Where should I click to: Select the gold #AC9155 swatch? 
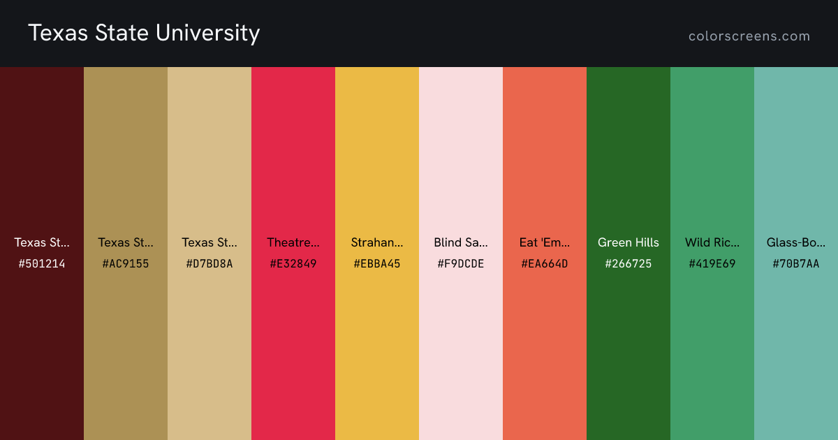pyautogui.click(x=126, y=254)
